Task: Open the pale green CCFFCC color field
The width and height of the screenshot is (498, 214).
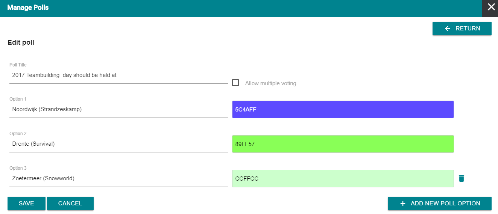Action: point(343,179)
